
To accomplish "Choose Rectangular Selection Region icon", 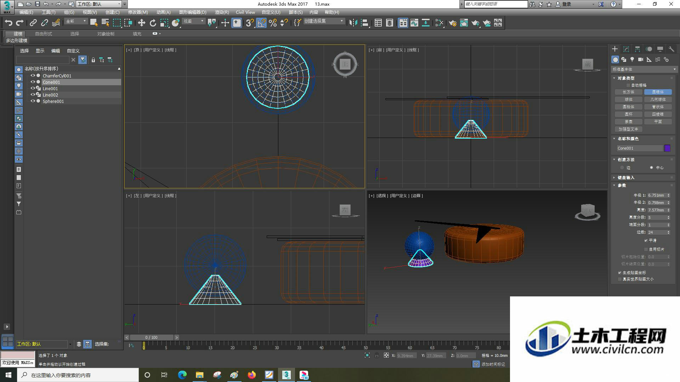I will (x=117, y=23).
